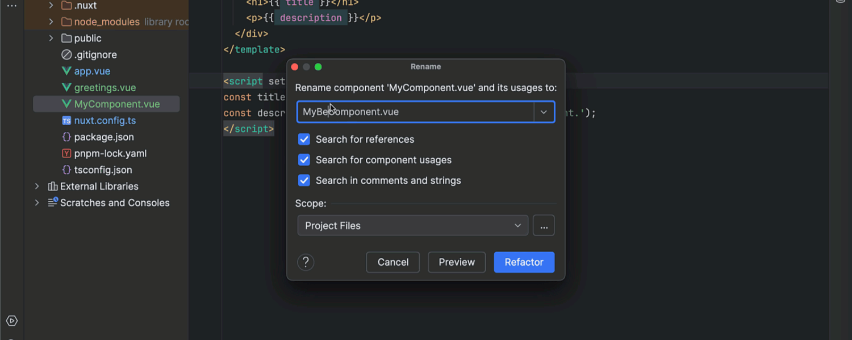Toggle Search for component usages checkbox
This screenshot has width=852, height=340.
click(304, 160)
